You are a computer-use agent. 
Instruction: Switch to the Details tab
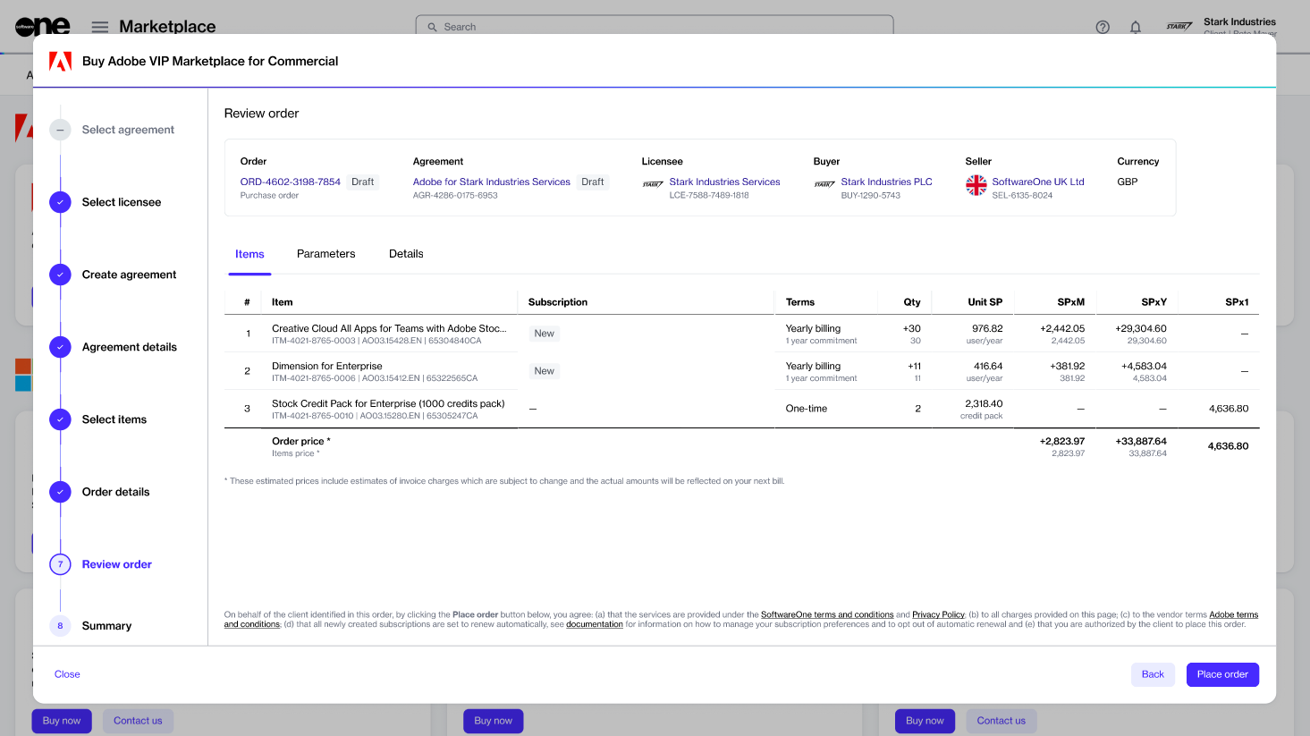[406, 254]
